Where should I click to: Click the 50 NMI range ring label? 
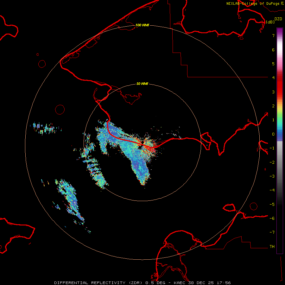coord(142,84)
